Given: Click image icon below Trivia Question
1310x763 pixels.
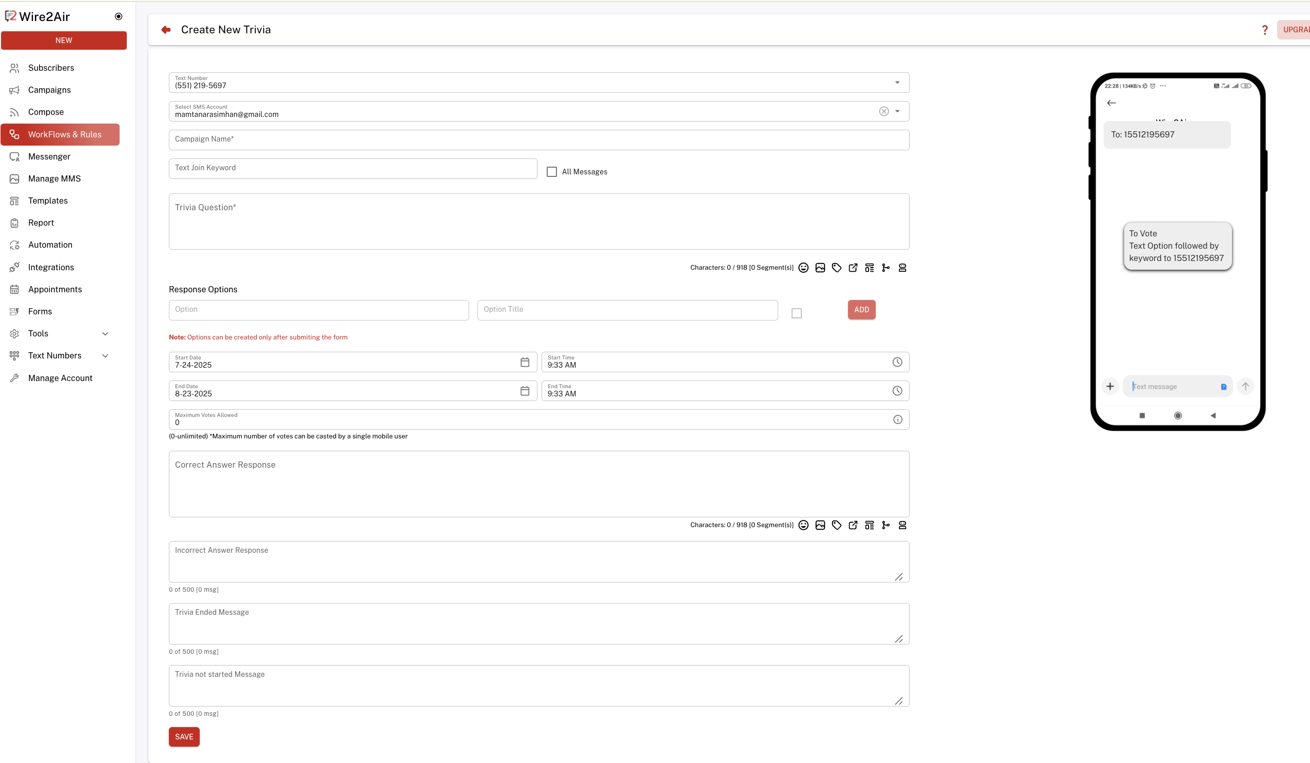Looking at the screenshot, I should tap(820, 268).
